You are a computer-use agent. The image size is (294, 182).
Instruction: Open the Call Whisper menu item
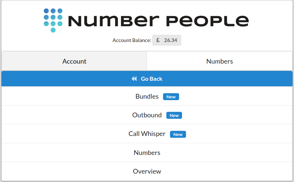[x=147, y=134]
